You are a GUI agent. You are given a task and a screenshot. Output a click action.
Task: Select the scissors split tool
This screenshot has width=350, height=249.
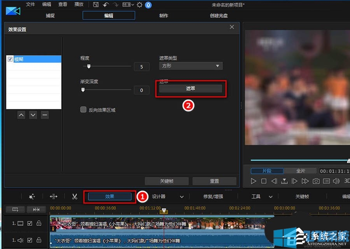pos(75,196)
